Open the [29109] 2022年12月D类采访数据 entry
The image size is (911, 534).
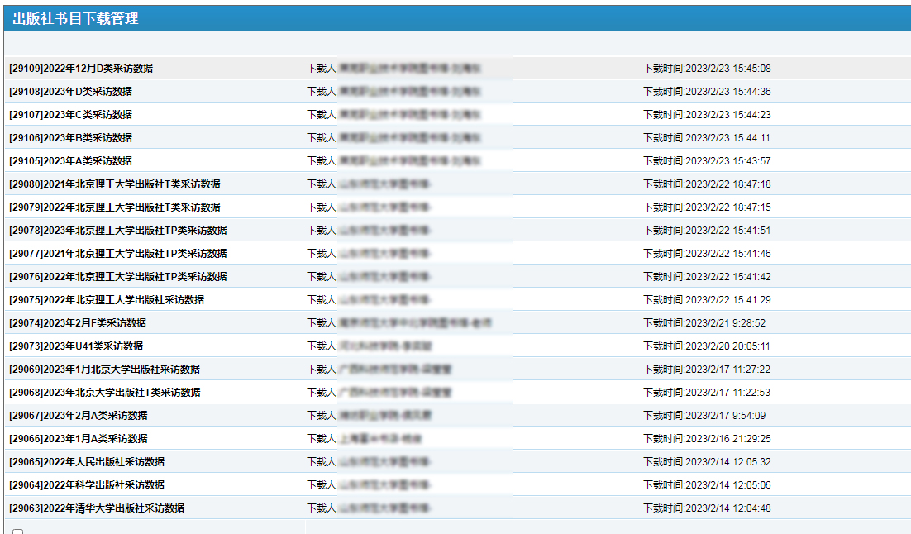coord(81,69)
